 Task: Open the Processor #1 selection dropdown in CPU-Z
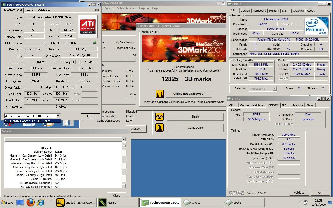(x=274, y=89)
